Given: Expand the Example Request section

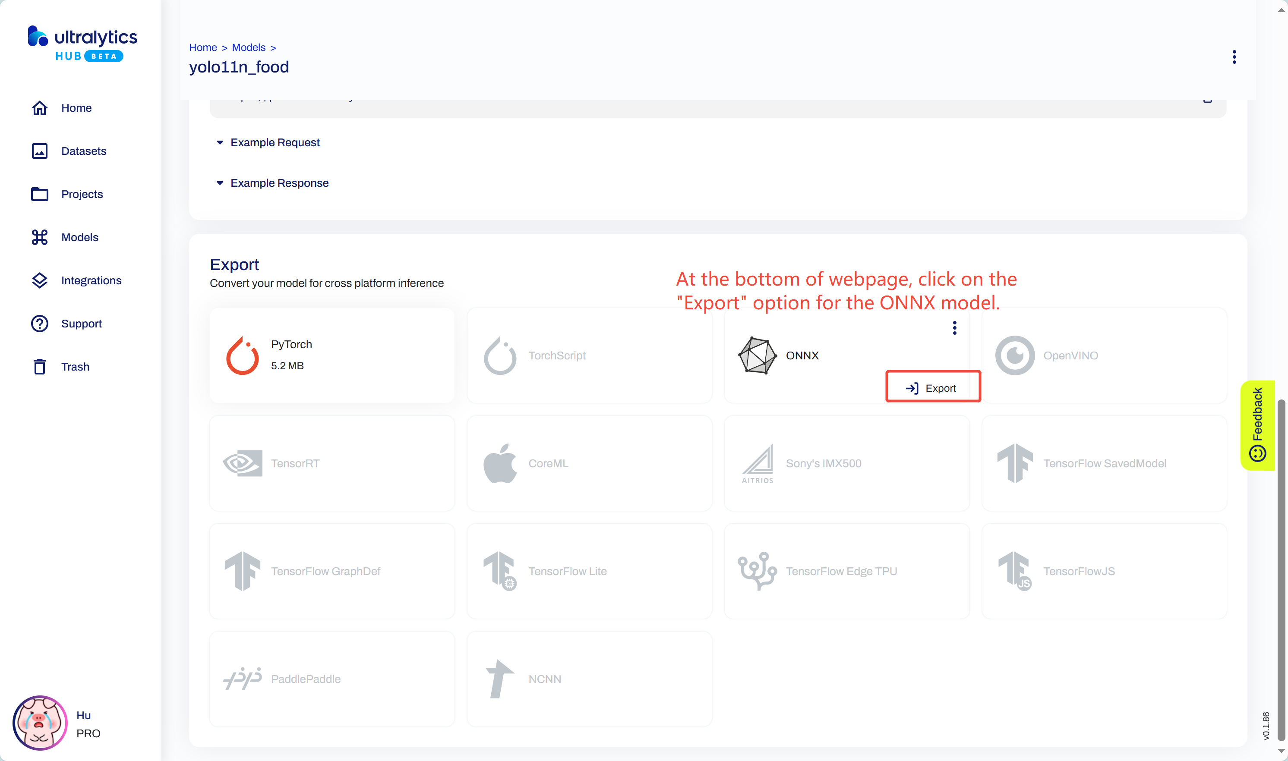Looking at the screenshot, I should click(x=275, y=142).
